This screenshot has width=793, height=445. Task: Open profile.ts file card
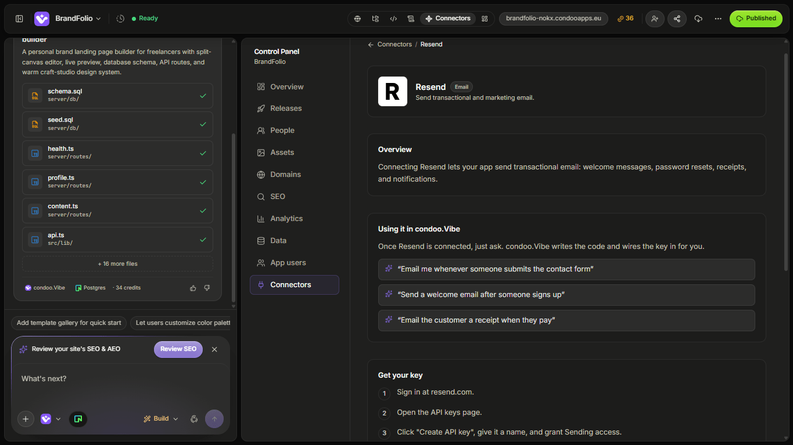(117, 182)
